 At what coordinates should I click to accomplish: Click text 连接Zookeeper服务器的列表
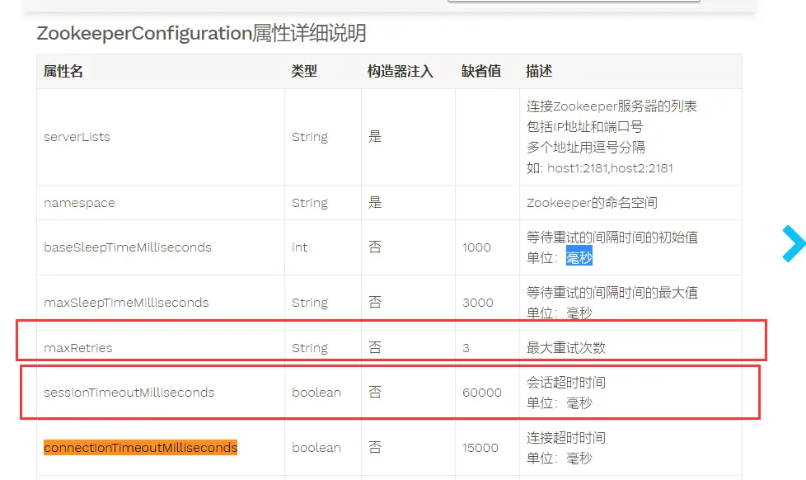coord(612,106)
